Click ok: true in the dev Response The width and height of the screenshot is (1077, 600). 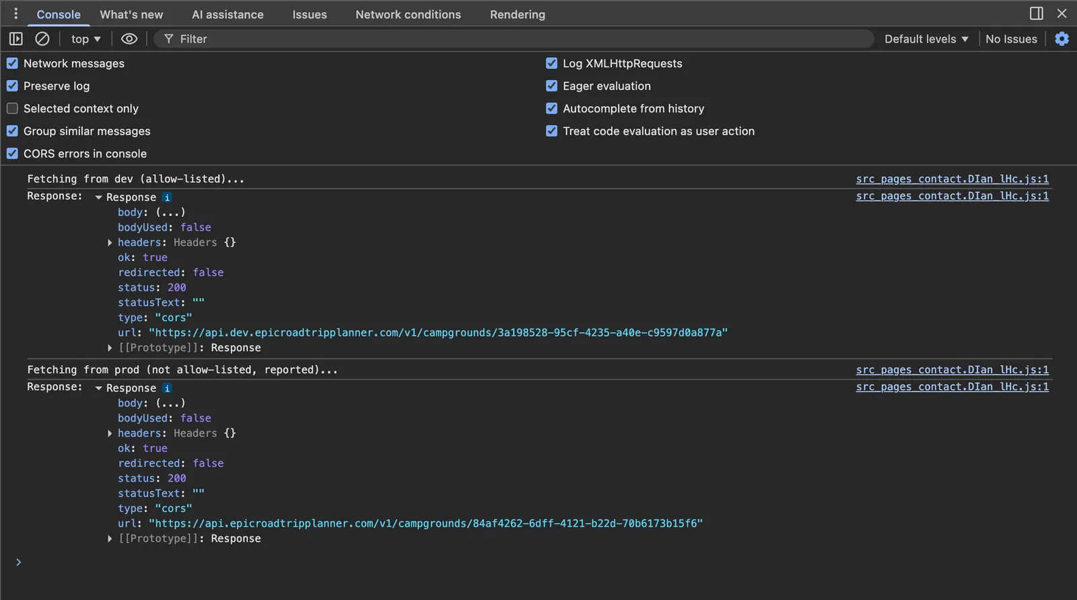[x=143, y=258]
